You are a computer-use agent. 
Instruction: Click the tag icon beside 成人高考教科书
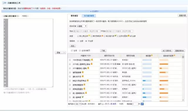pyautogui.click(x=86, y=93)
